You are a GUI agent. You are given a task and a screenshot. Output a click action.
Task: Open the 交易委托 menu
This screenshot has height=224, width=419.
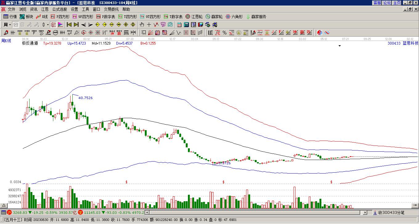tap(111, 10)
